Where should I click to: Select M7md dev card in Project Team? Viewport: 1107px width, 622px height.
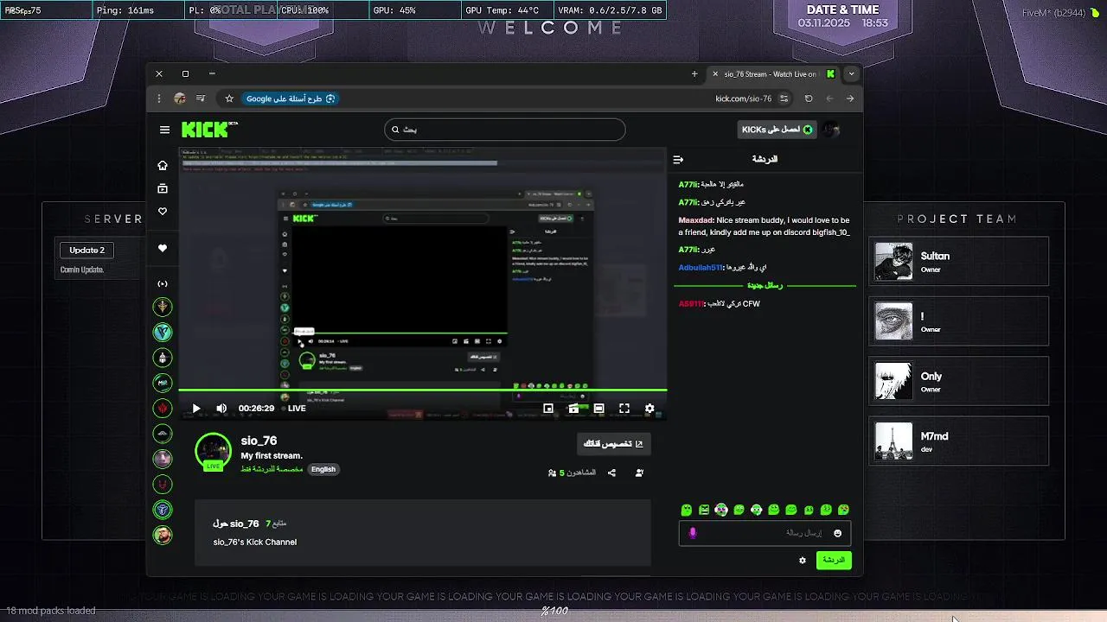tap(958, 441)
